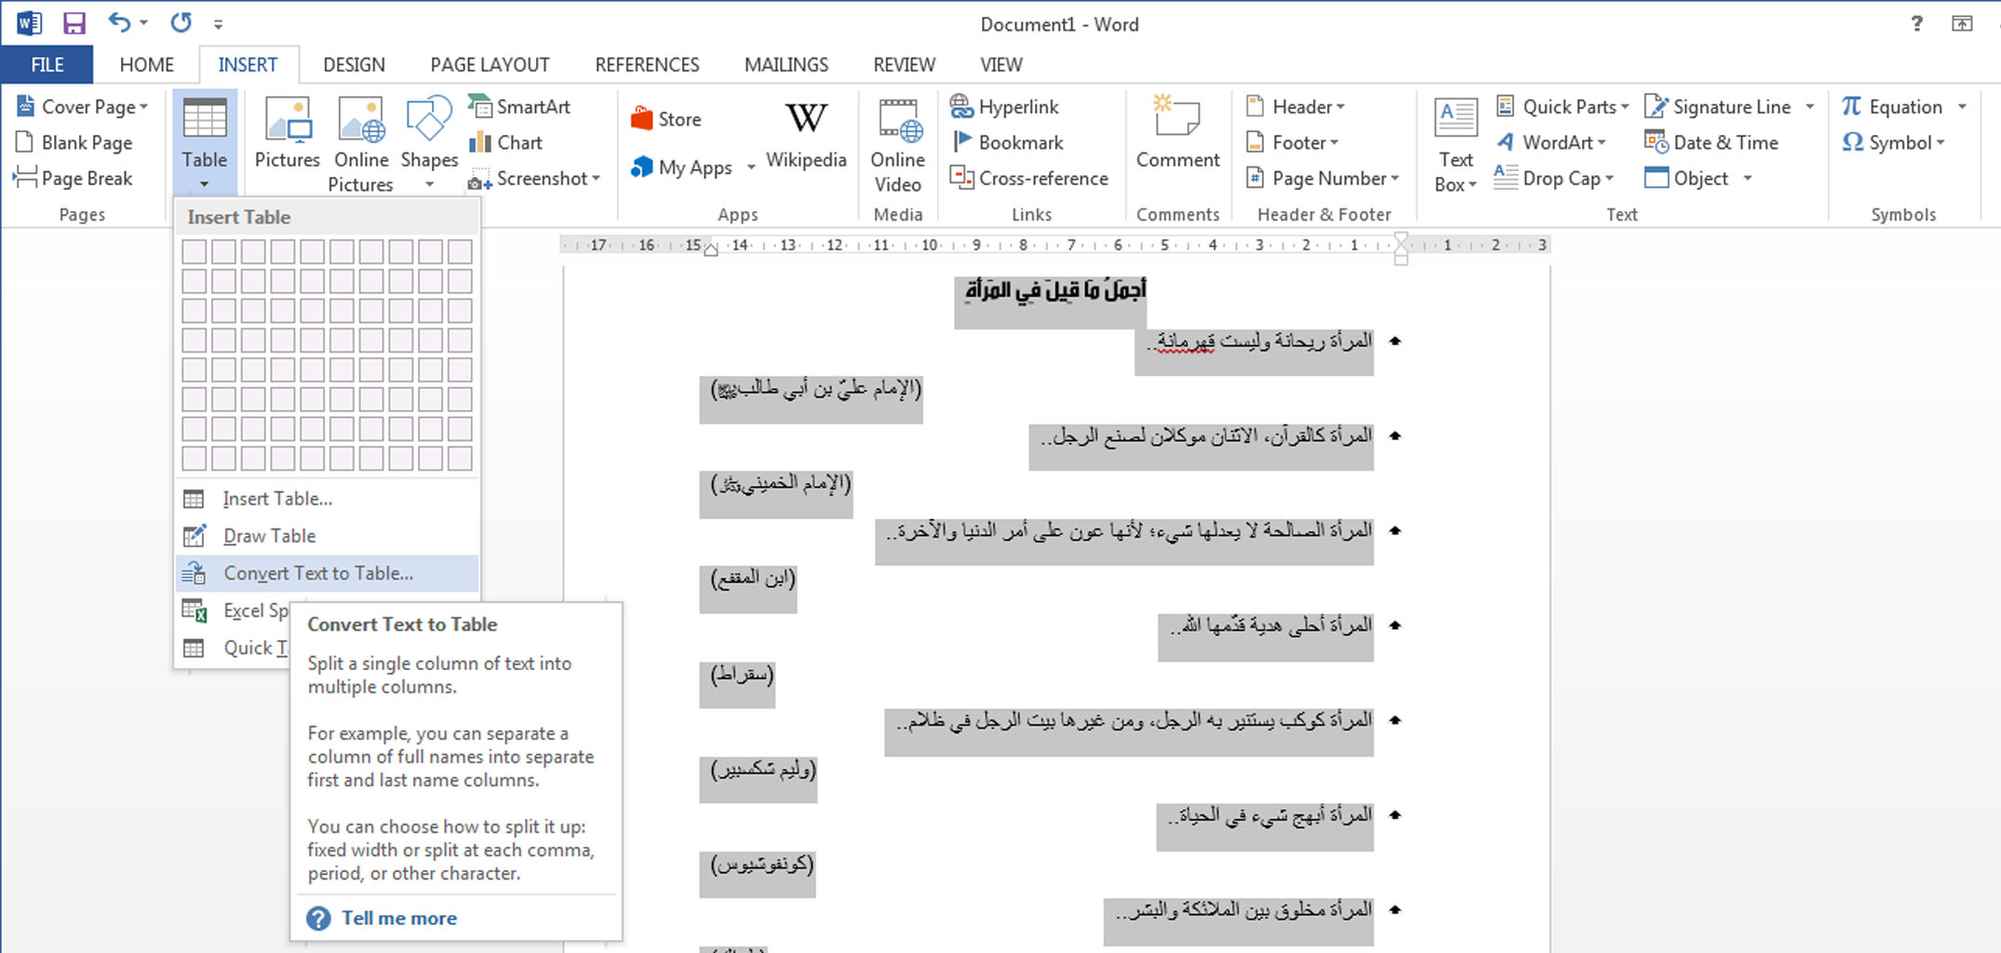Insert a Text Box

(x=1456, y=145)
